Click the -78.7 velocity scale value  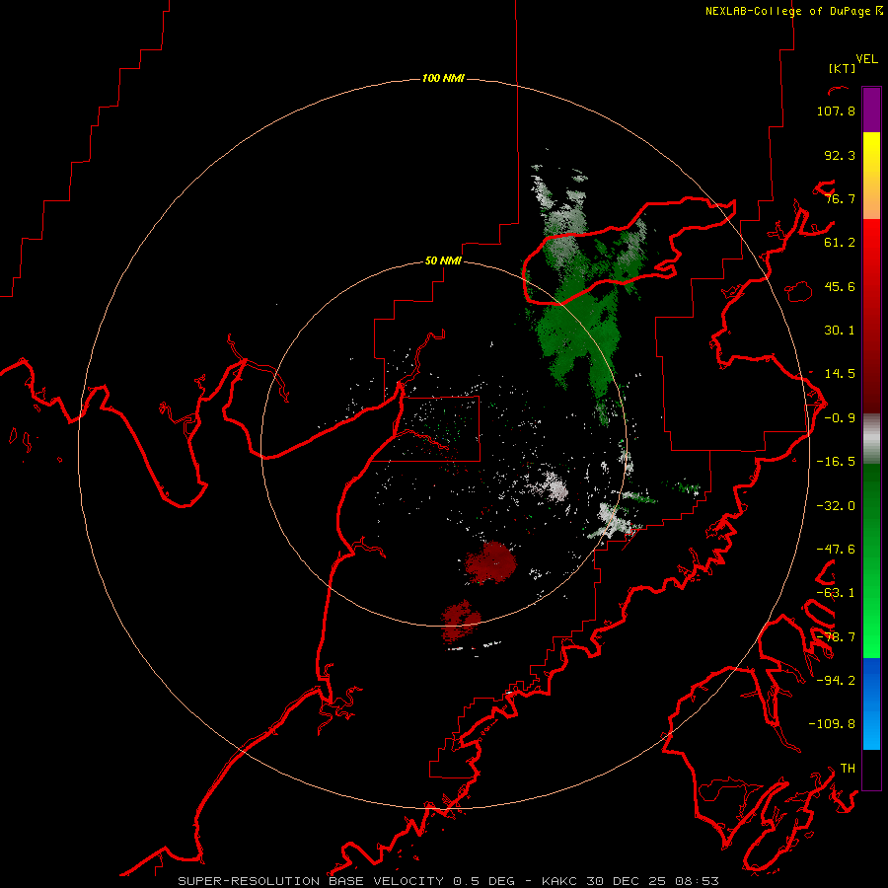tap(836, 637)
